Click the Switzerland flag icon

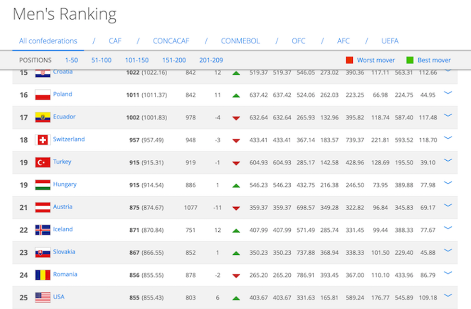click(x=43, y=140)
